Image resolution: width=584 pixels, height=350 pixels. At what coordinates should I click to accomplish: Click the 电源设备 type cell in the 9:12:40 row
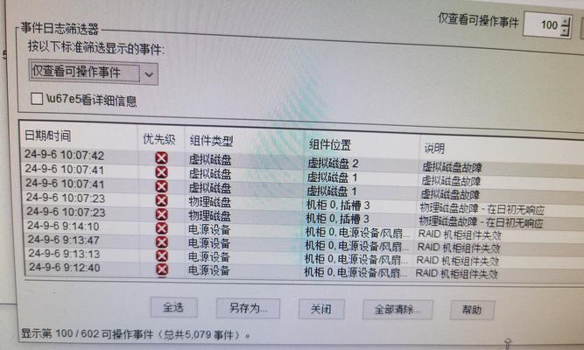point(208,270)
